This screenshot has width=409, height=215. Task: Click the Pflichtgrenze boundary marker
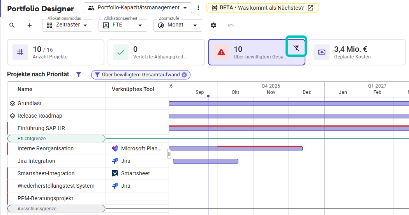click(56, 139)
